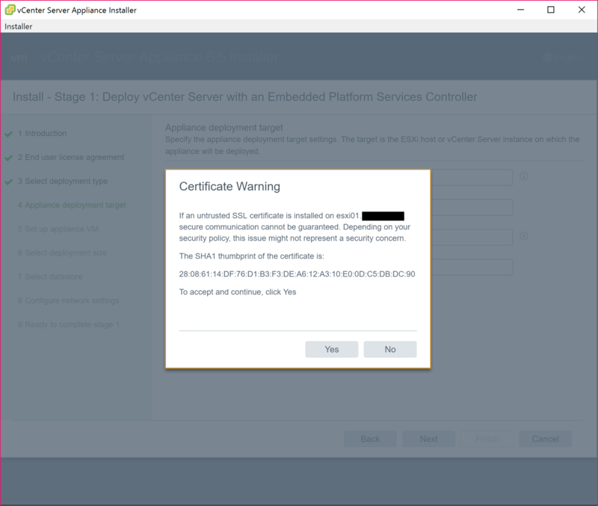Select step 3 Select deployment type
This screenshot has width=598, height=506.
coord(63,181)
